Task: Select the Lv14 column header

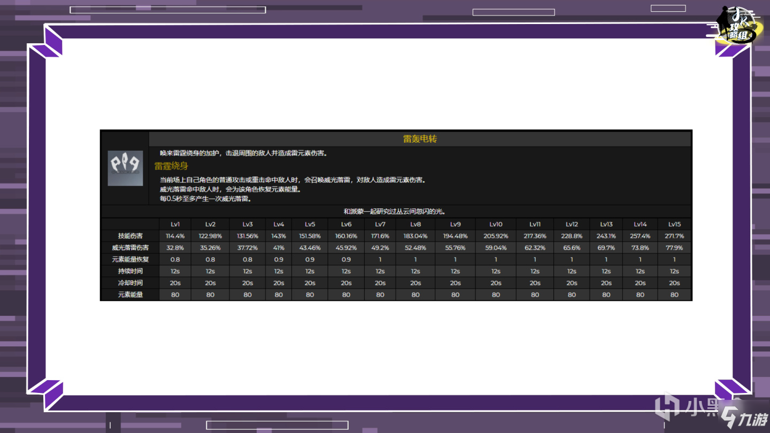Action: (640, 225)
